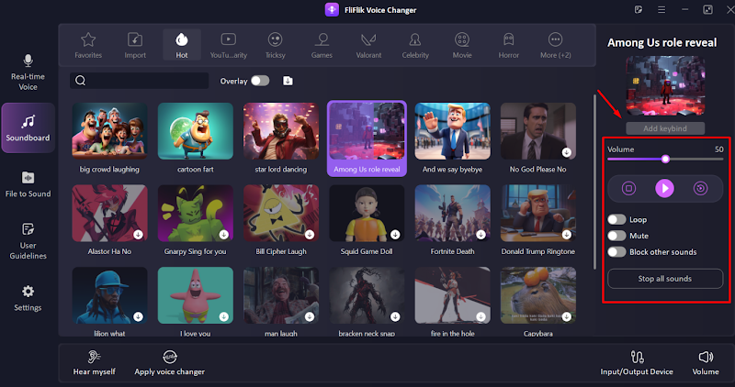
Task: Download the Alastor Ha No sound
Action: [139, 235]
